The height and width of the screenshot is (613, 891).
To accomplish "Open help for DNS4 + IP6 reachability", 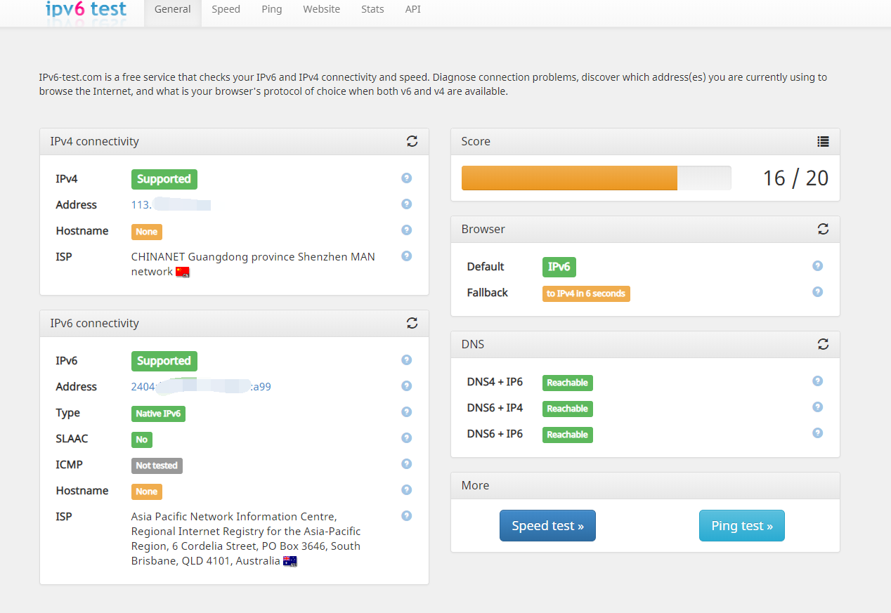I will point(817,381).
